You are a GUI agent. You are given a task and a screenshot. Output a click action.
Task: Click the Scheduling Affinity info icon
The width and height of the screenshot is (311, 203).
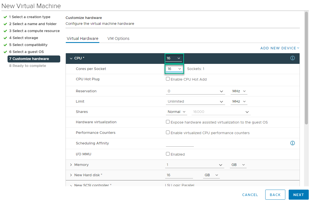click(292, 143)
